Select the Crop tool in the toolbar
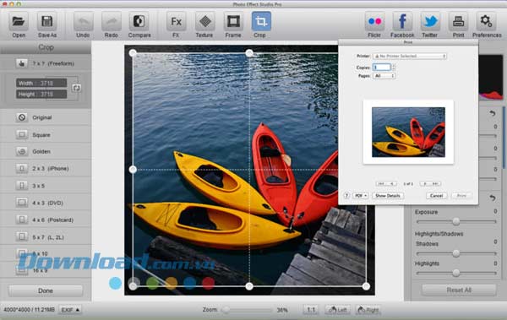Viewport: 507px width, 320px height. [261, 22]
